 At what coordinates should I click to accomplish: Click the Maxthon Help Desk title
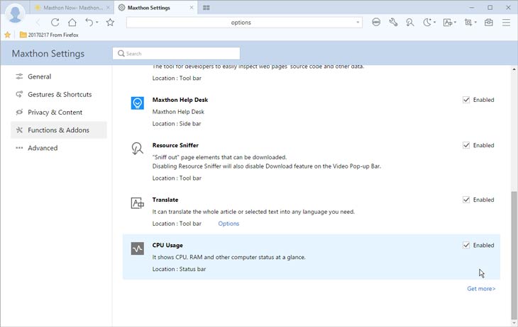[x=180, y=100]
